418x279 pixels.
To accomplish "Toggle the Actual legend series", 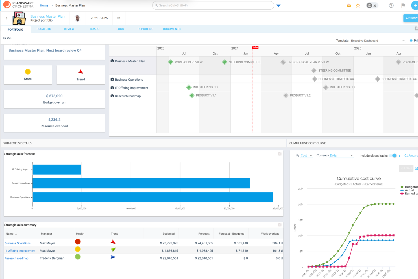I will (x=407, y=190).
